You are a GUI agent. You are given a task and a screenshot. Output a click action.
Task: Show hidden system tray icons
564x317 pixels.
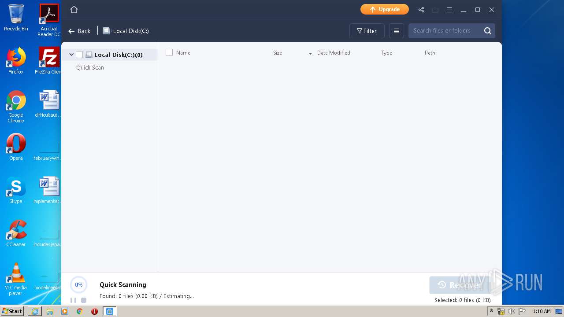[x=491, y=311]
